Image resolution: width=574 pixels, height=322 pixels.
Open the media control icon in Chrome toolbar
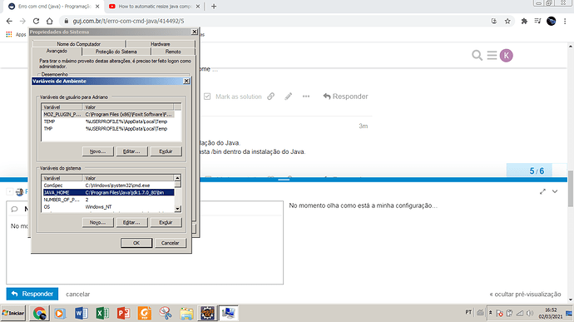(x=537, y=22)
